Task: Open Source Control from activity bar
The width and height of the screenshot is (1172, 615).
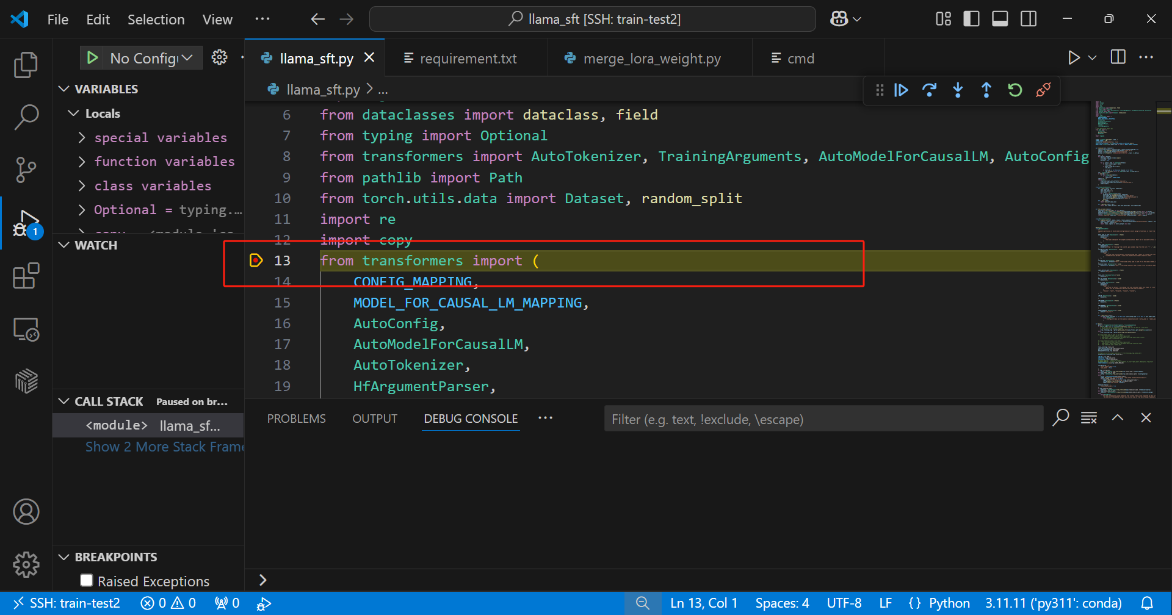Action: (26, 170)
